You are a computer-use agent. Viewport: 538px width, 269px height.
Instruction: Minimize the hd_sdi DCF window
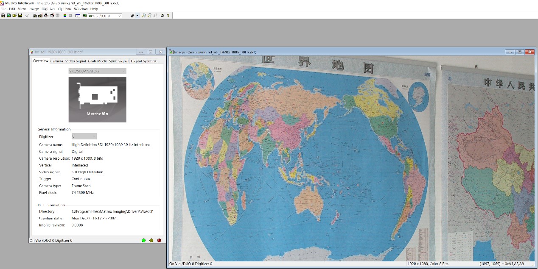pos(141,52)
